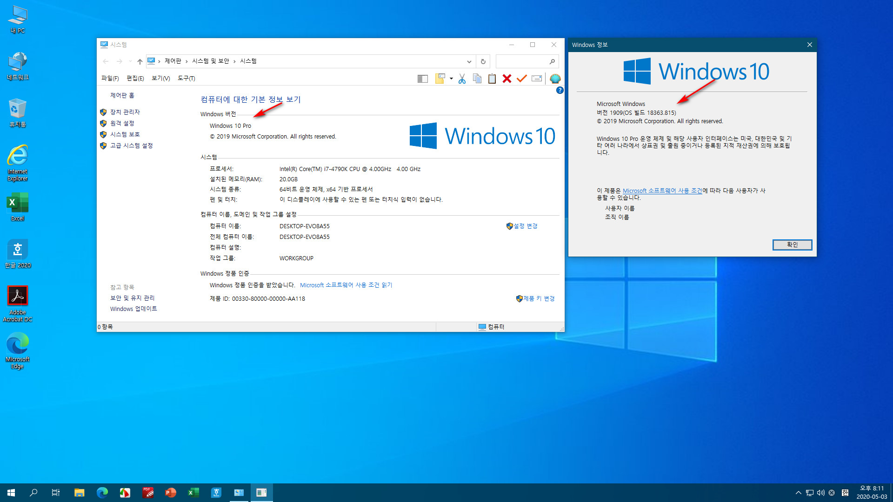Open 제어판 홈 in the sidebar
893x502 pixels.
(122, 95)
